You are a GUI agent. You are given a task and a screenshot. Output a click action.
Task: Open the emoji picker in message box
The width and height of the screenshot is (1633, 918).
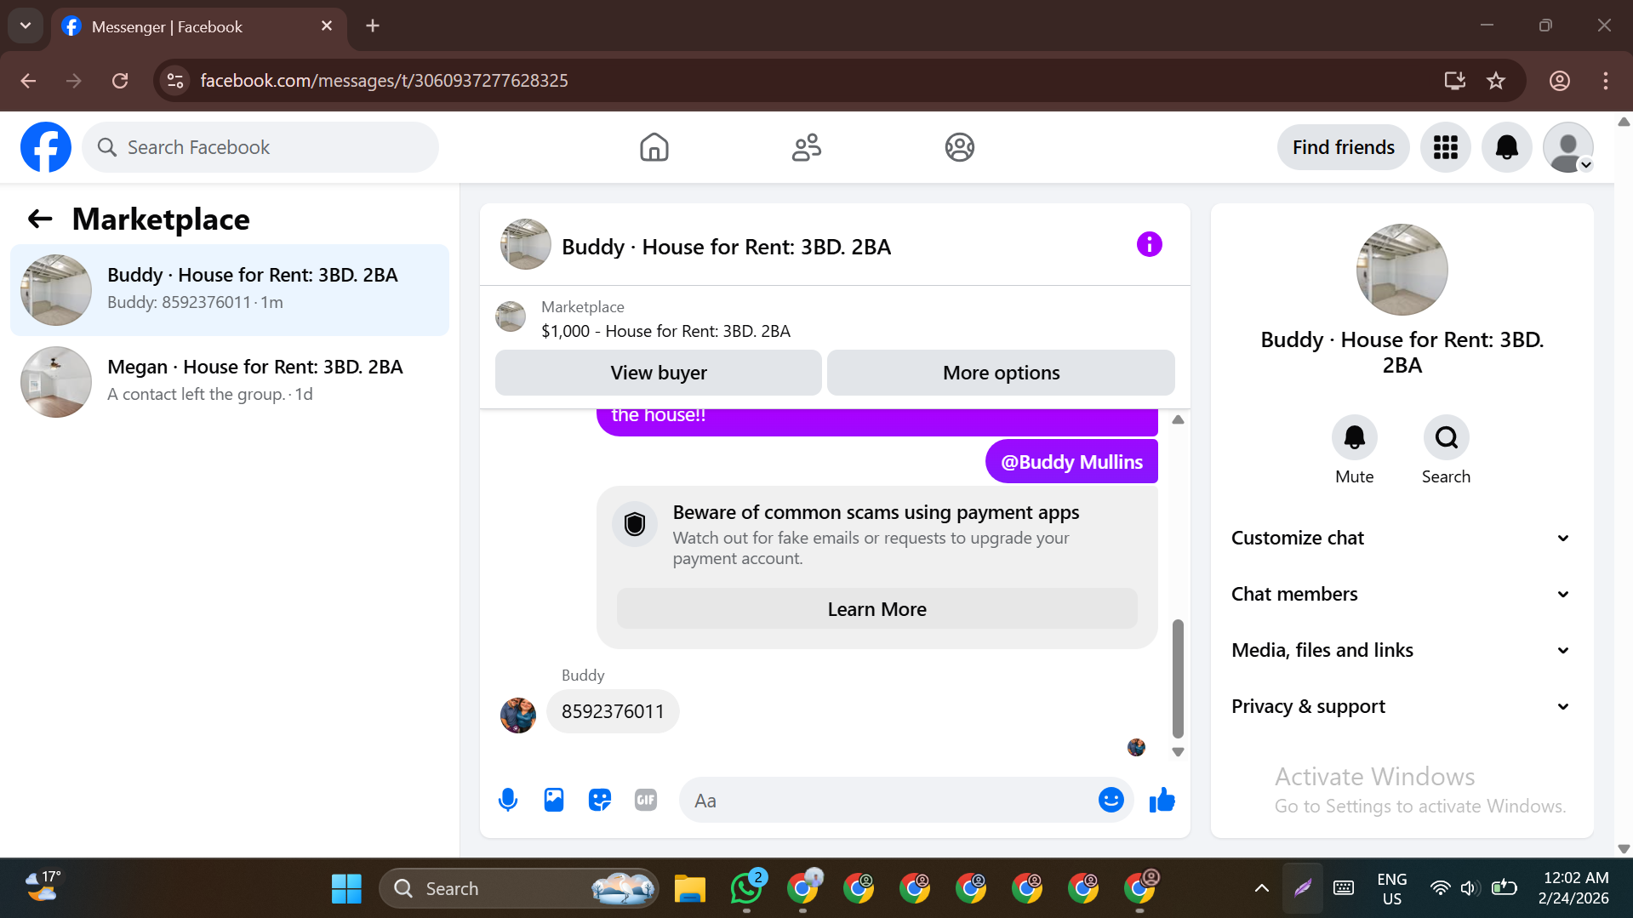point(1111,800)
